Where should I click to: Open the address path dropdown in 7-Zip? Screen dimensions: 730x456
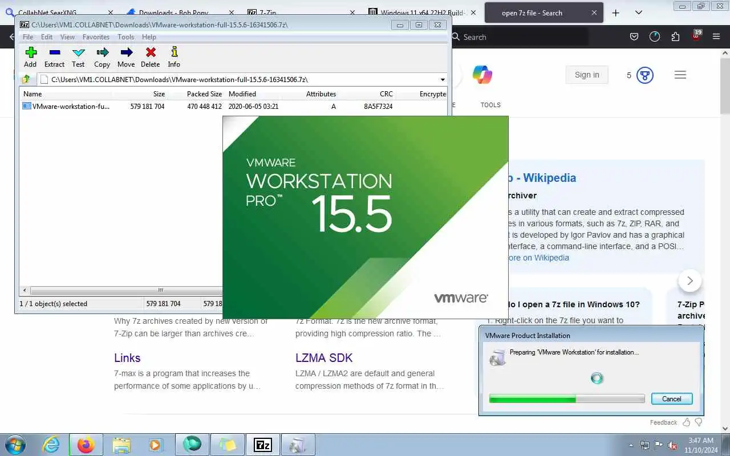click(x=443, y=80)
